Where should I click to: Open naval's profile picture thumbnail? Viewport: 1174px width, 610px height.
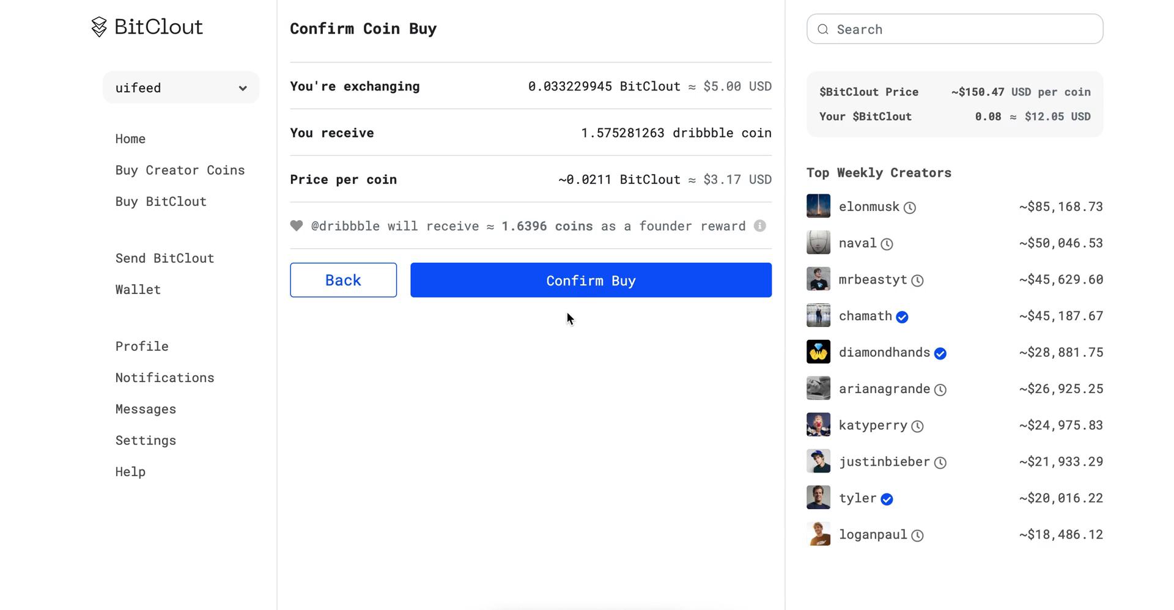click(818, 243)
